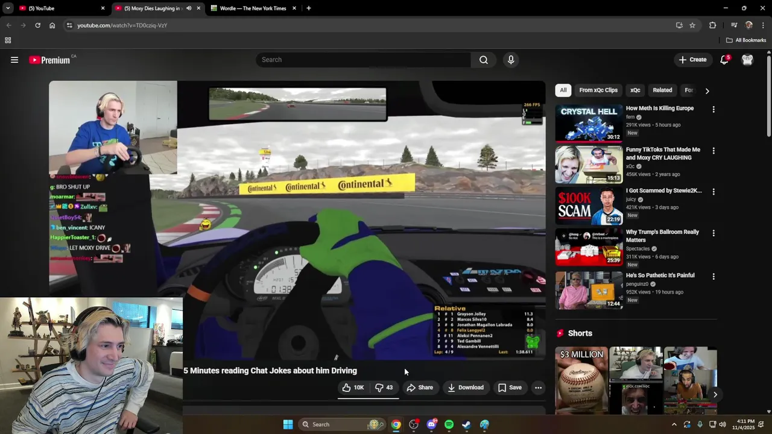Open Steam from the taskbar

coord(466,424)
